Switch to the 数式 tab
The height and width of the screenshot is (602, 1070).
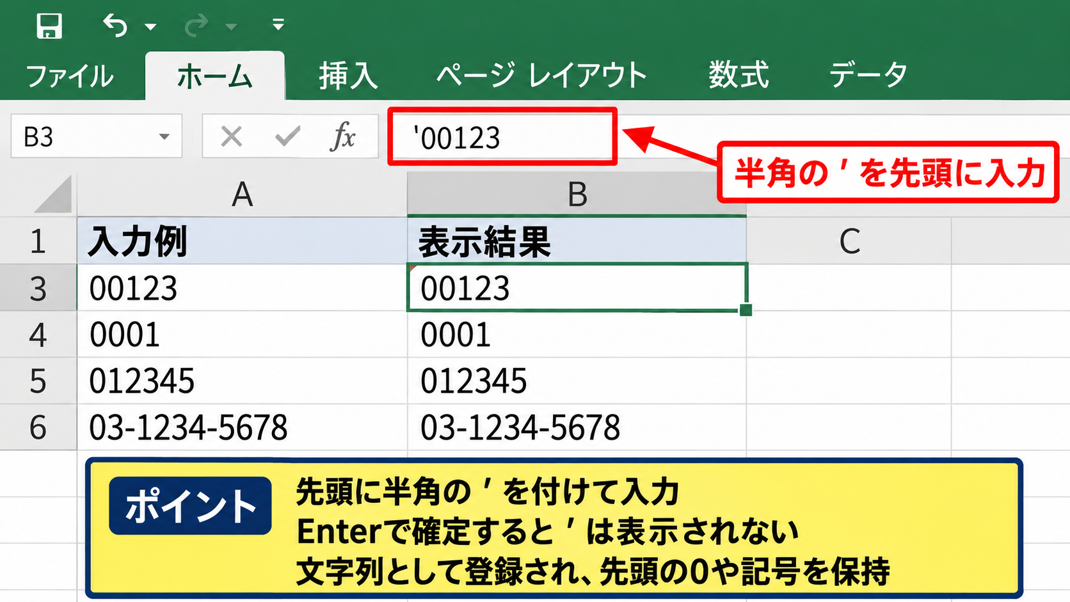739,75
